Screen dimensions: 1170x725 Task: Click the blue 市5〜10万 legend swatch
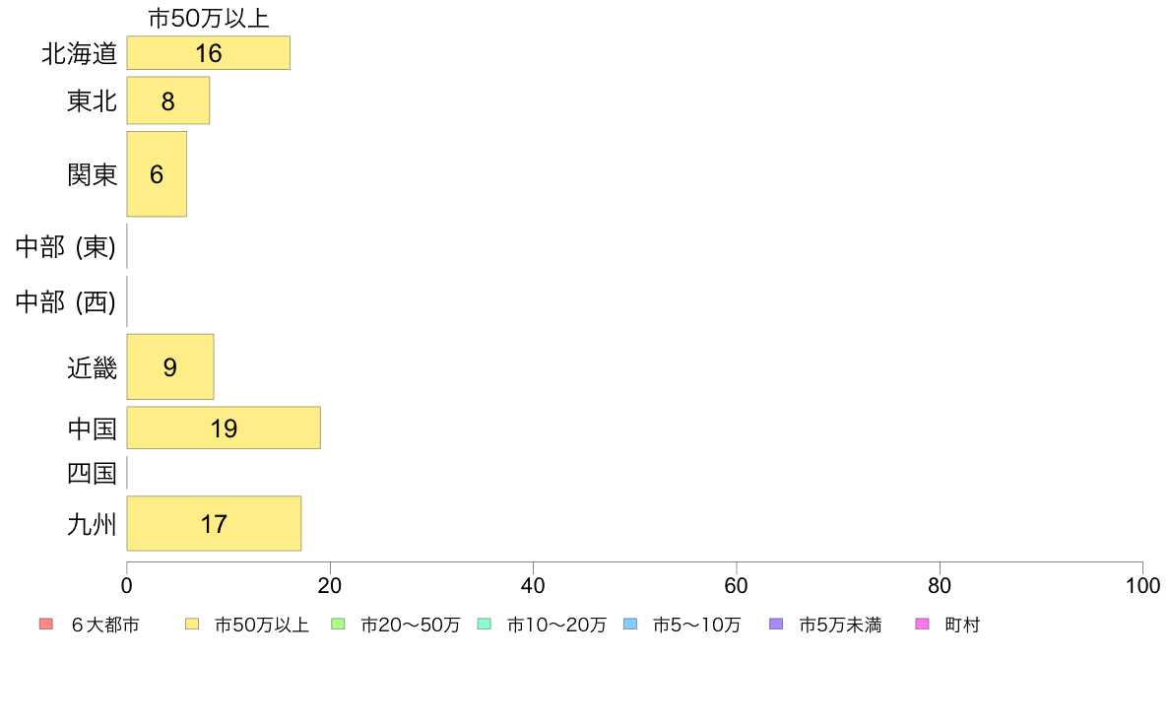[630, 625]
